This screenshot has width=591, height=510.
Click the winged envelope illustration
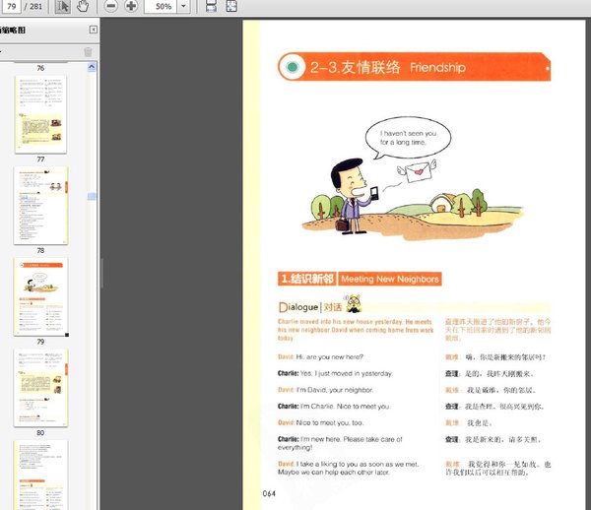tap(417, 170)
